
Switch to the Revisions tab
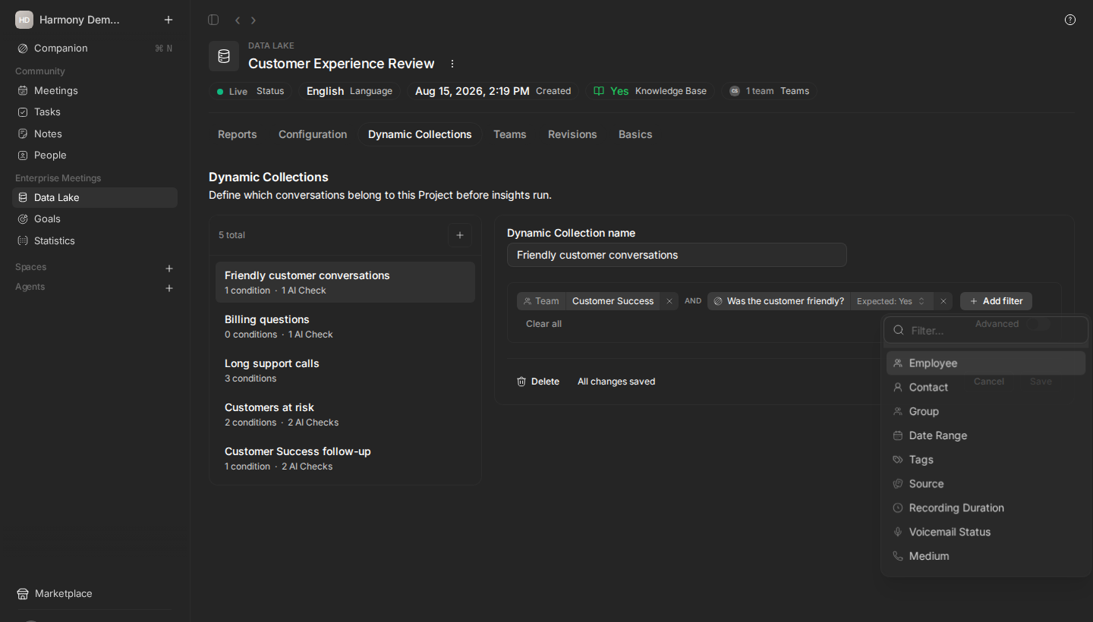[572, 134]
